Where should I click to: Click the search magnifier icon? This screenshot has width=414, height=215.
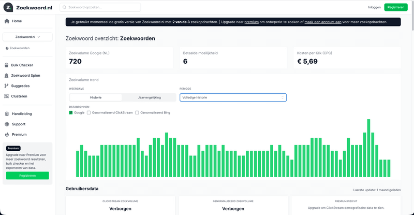pyautogui.click(x=64, y=7)
